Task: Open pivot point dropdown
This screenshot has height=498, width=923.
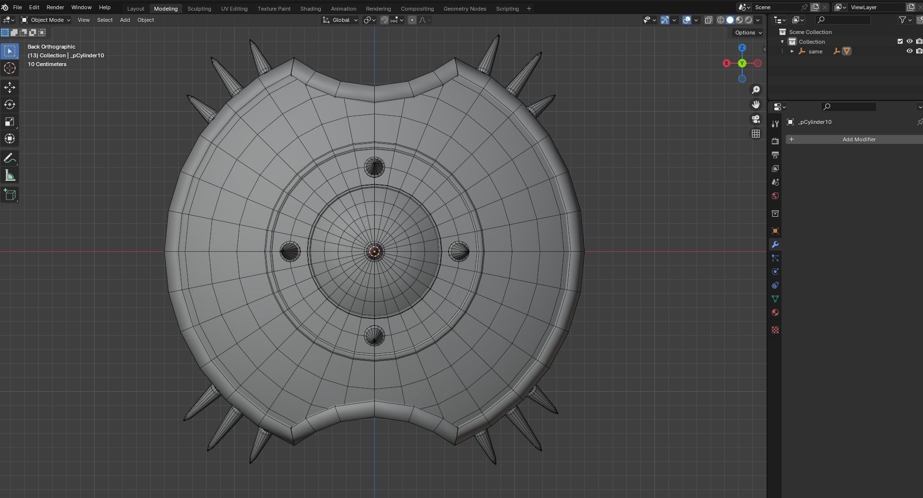Action: pos(369,20)
